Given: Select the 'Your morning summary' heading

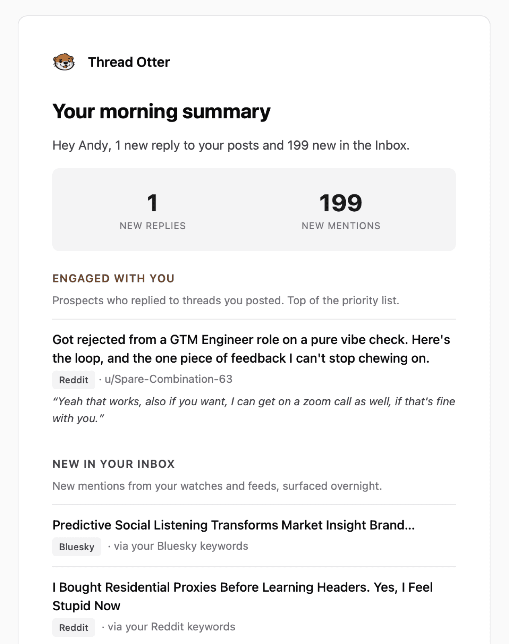Looking at the screenshot, I should tap(161, 111).
